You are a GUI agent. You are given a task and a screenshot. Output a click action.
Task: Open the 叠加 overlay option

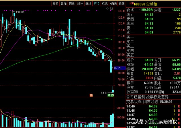[64, 4]
